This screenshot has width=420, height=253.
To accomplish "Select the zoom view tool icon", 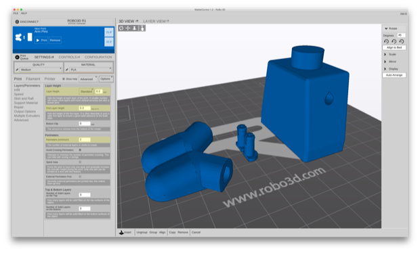I will [134, 28].
